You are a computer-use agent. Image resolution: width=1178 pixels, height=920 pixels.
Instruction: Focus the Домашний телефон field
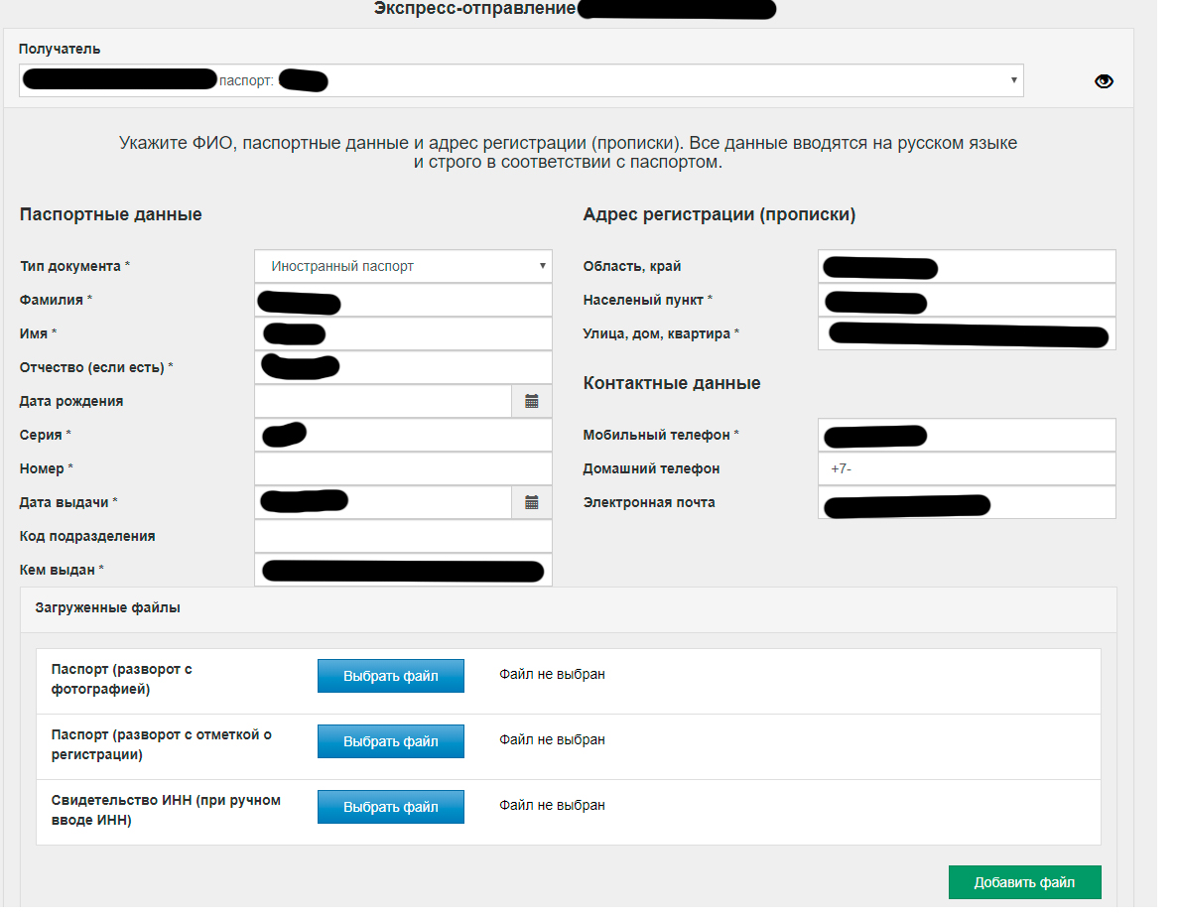(967, 468)
